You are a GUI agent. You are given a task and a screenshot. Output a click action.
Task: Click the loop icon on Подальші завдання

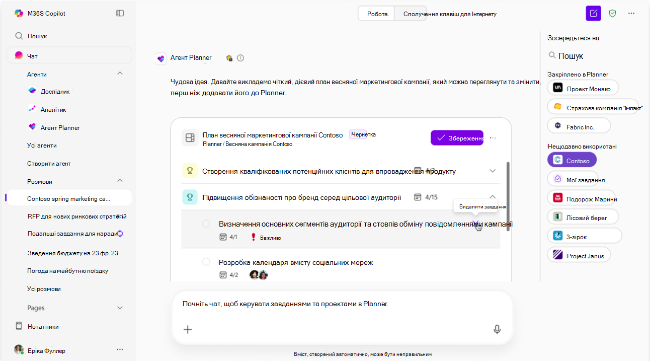coord(120,234)
